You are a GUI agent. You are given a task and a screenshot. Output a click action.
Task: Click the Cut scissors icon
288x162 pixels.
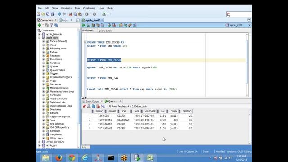coord(71,14)
